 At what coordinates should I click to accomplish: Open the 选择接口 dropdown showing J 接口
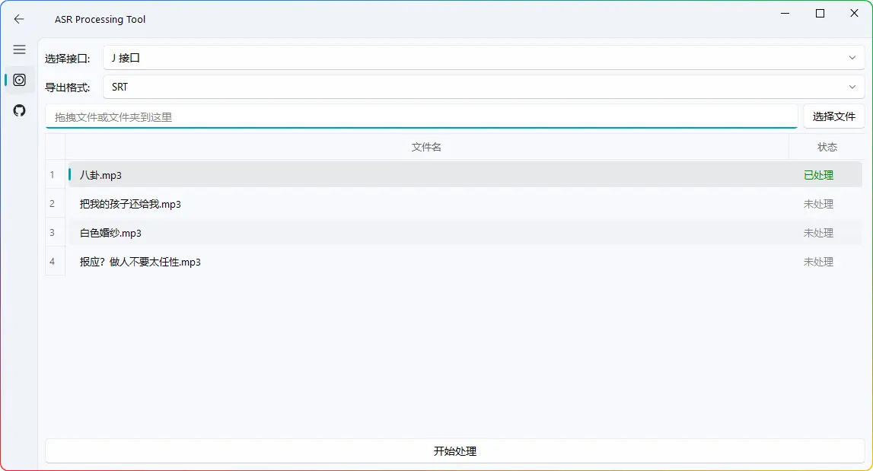click(x=472, y=58)
